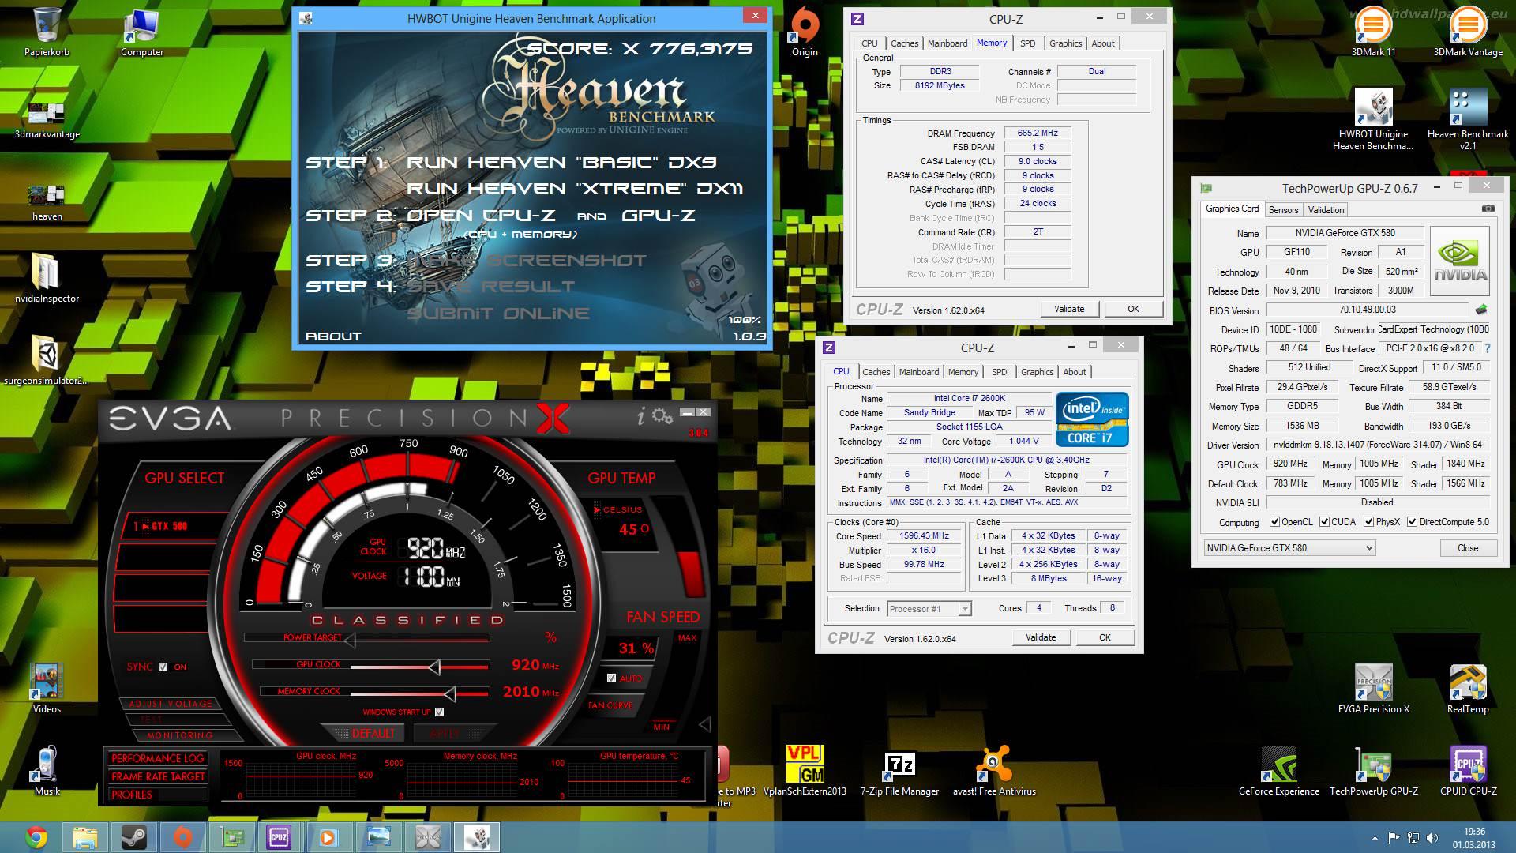Switch to Sensors tab in GPU-Z
Viewport: 1516px width, 853px height.
click(1283, 210)
